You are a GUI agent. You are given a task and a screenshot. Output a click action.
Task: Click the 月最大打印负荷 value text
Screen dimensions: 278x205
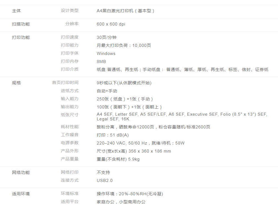[124, 45]
